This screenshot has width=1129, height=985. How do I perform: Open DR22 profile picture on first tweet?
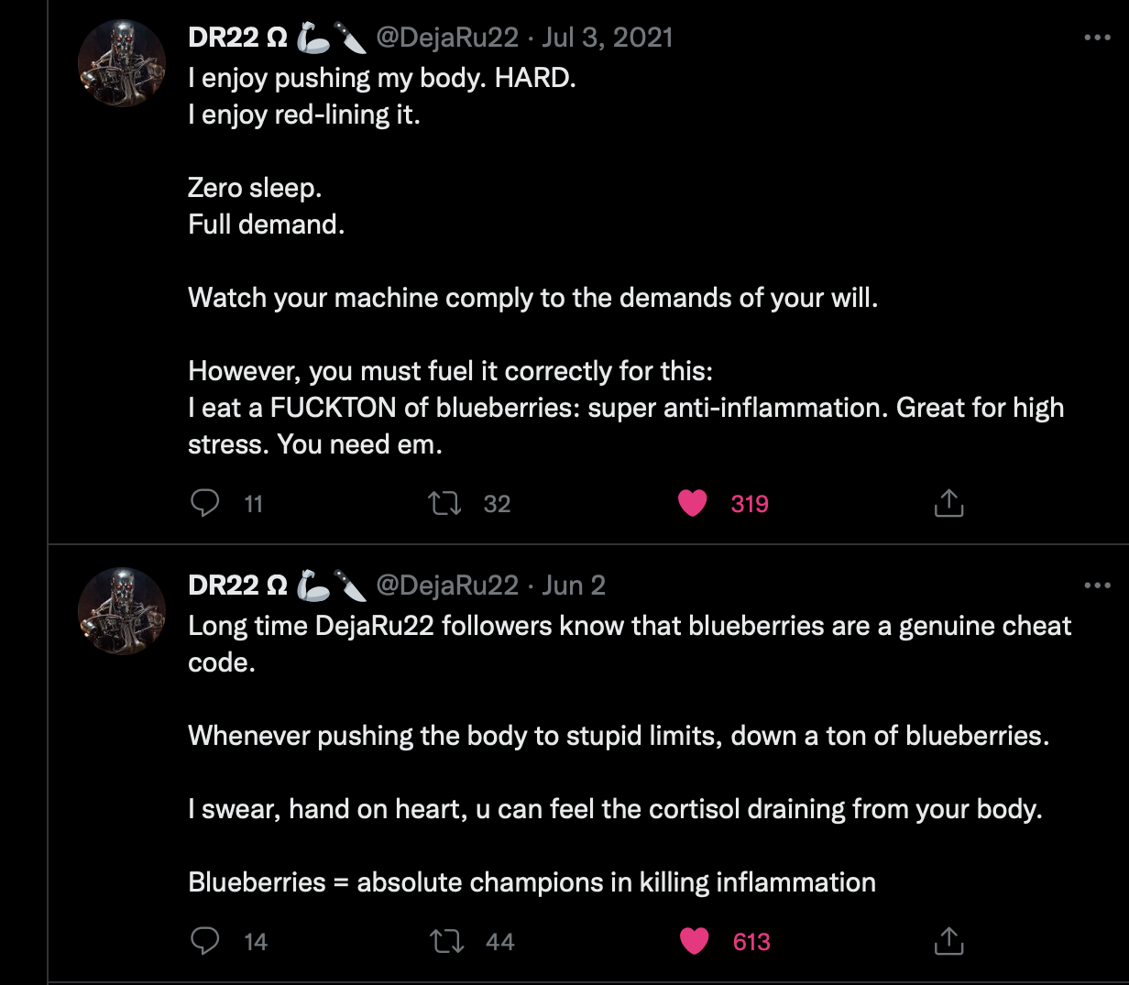coord(122,63)
